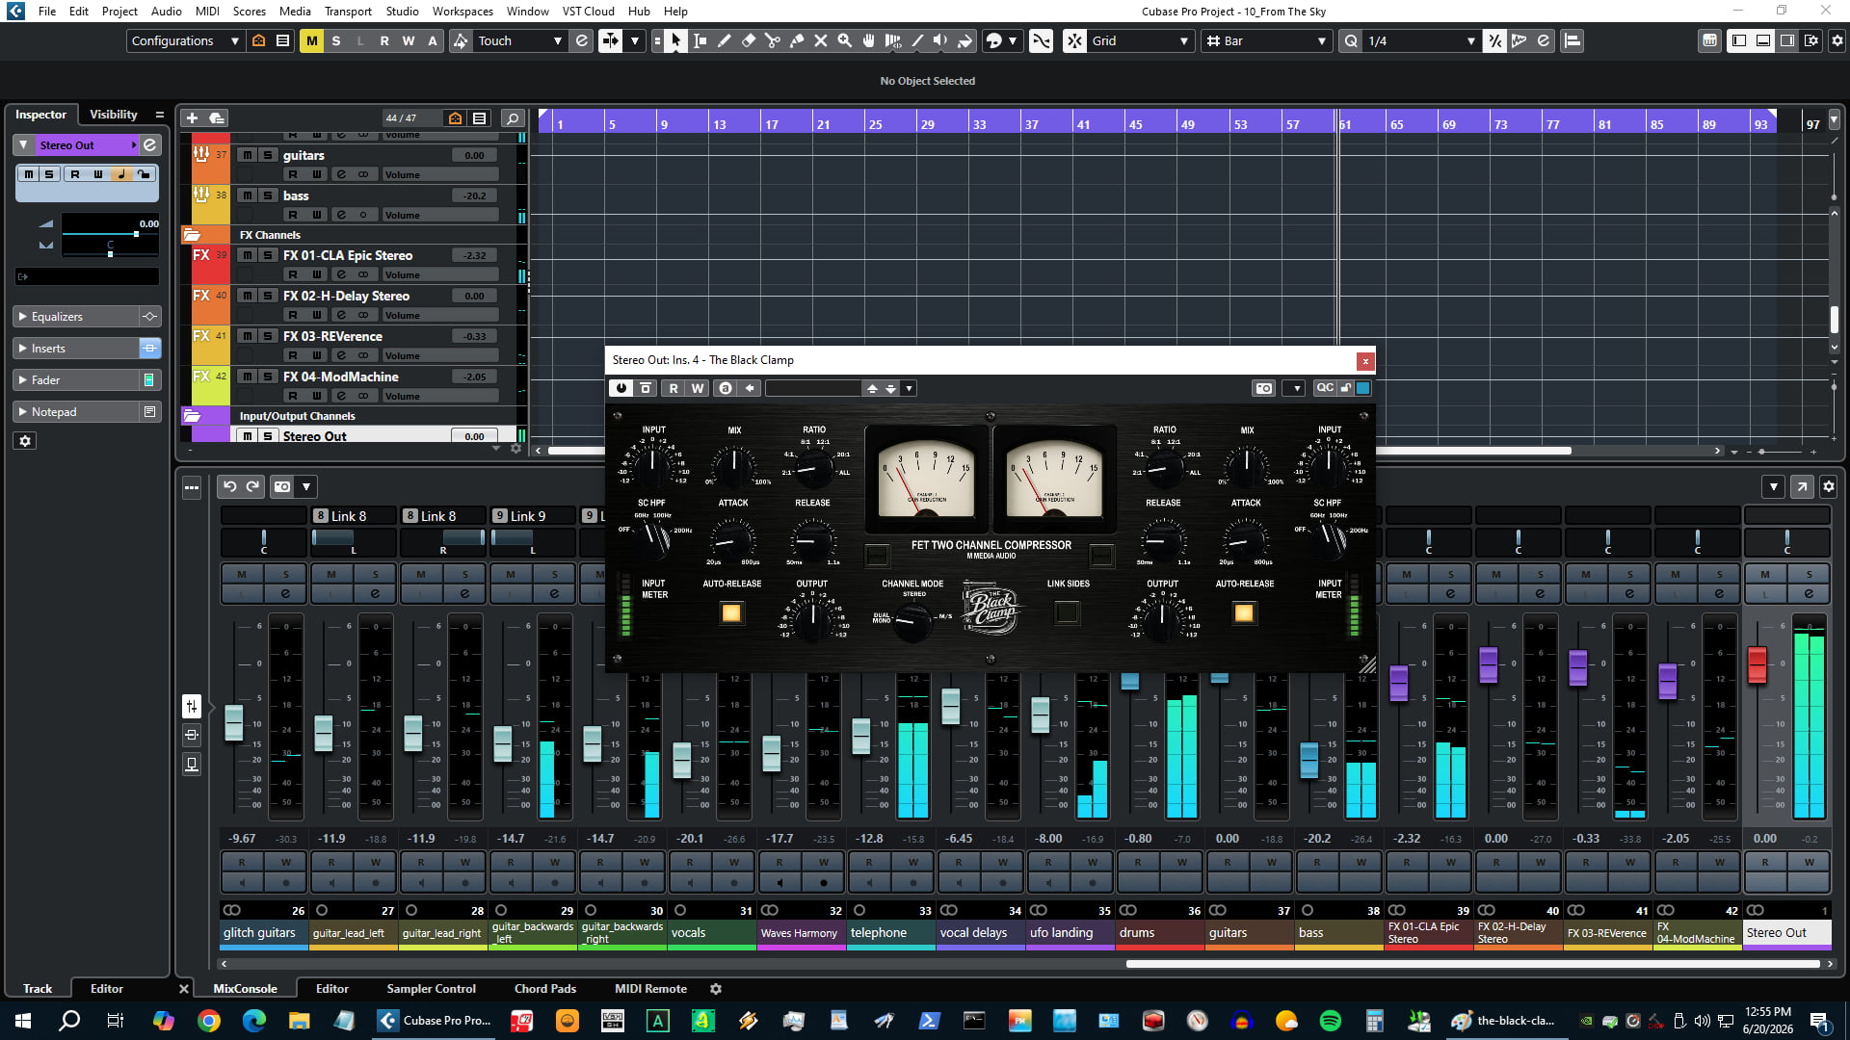1850x1040 pixels.
Task: Select the Line tool
Action: coord(917,40)
